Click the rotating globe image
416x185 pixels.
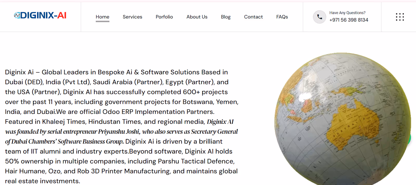tap(343, 120)
